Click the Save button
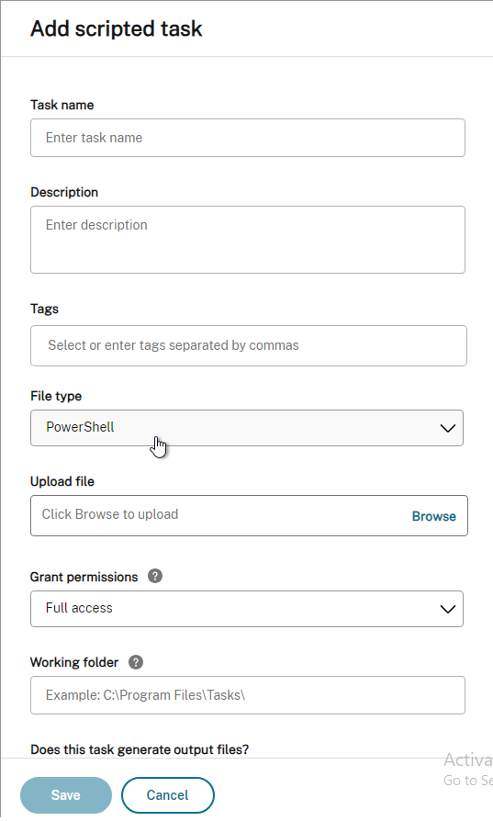This screenshot has height=821, width=493. [x=66, y=794]
